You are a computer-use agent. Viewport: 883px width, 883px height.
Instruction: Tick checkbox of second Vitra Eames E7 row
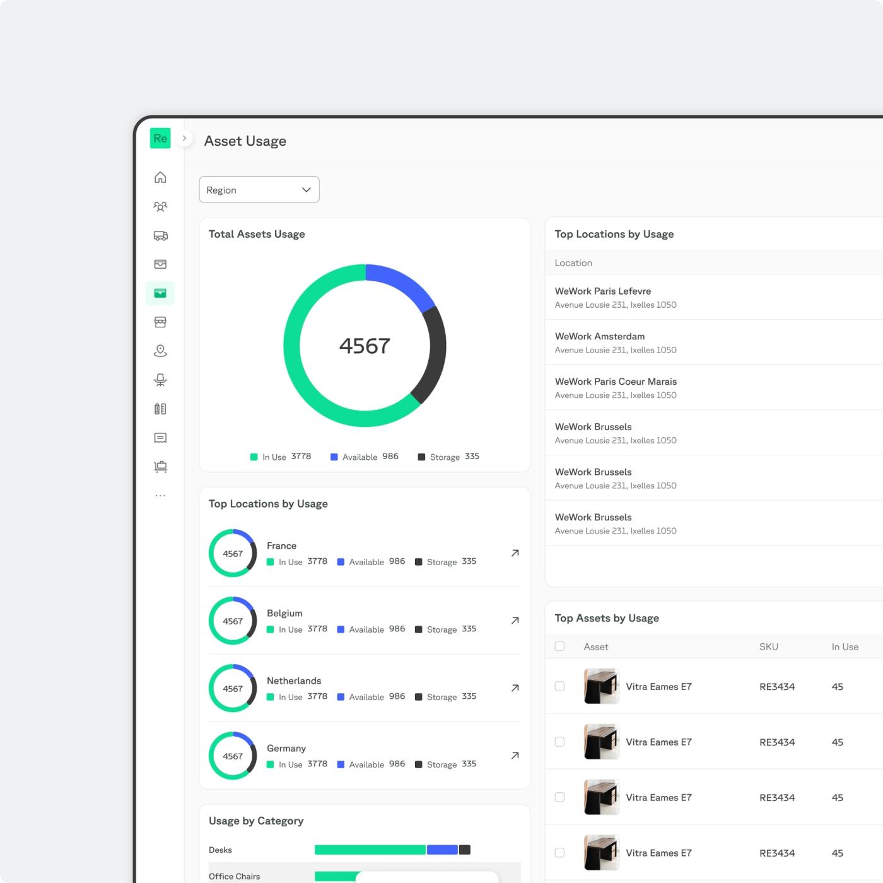coord(559,742)
